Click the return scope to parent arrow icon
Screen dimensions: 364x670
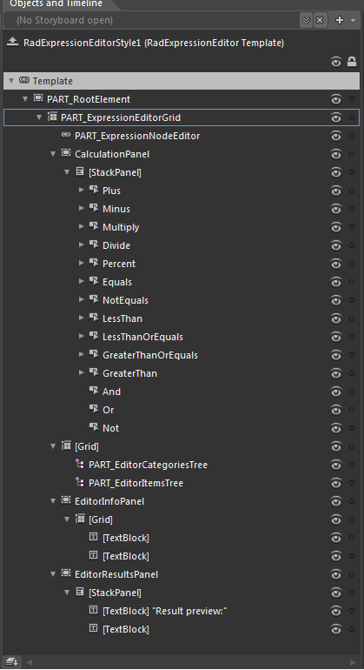13,42
